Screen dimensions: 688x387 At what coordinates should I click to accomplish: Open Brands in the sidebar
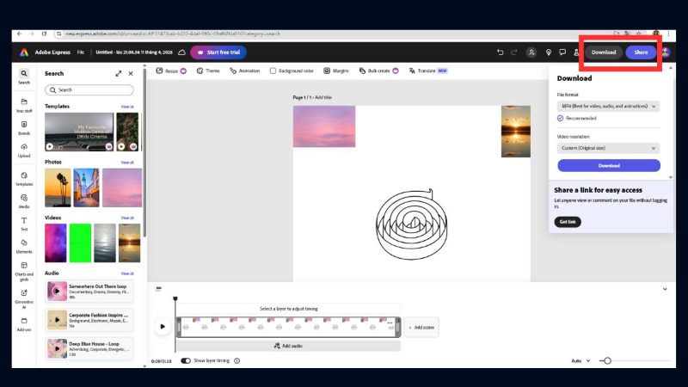pyautogui.click(x=24, y=128)
